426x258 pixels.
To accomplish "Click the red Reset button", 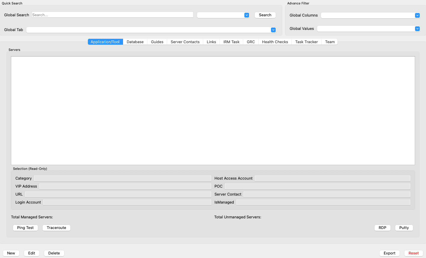I will coord(413,253).
